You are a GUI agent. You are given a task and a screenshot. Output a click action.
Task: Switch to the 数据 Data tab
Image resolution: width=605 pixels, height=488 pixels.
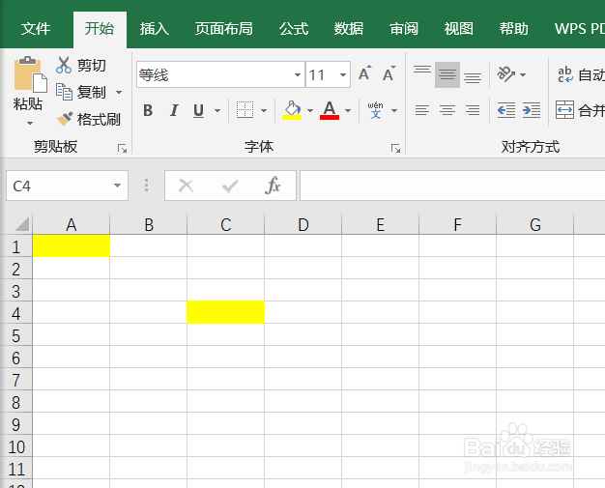pos(349,29)
